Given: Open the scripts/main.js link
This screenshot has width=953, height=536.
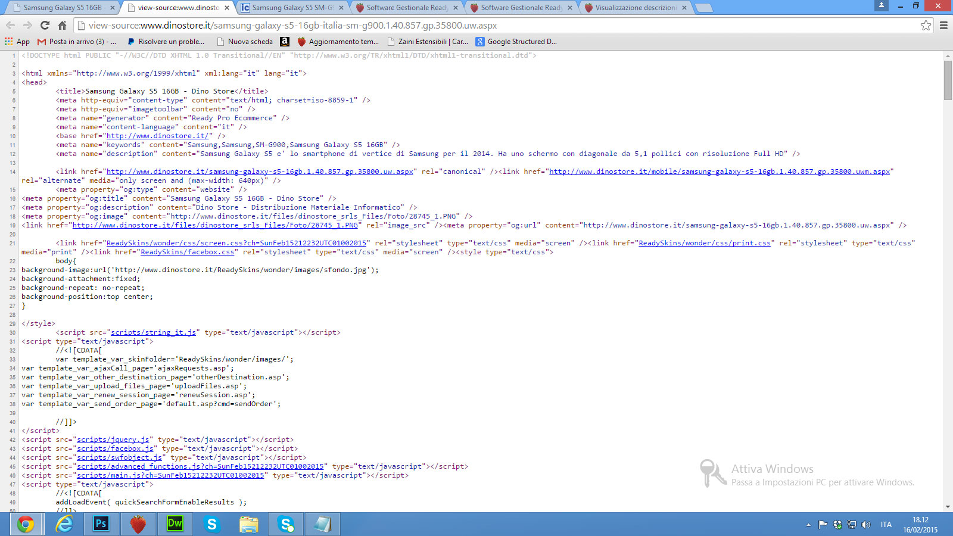Looking at the screenshot, I should click(170, 475).
